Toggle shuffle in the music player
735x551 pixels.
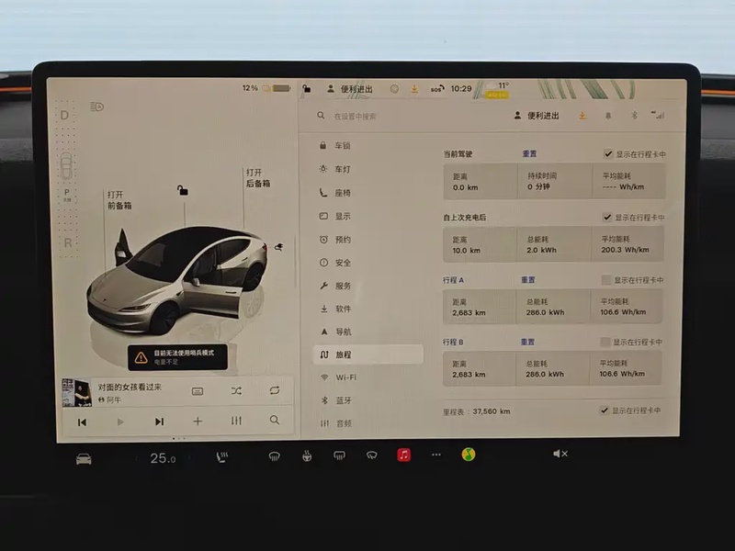tap(236, 391)
